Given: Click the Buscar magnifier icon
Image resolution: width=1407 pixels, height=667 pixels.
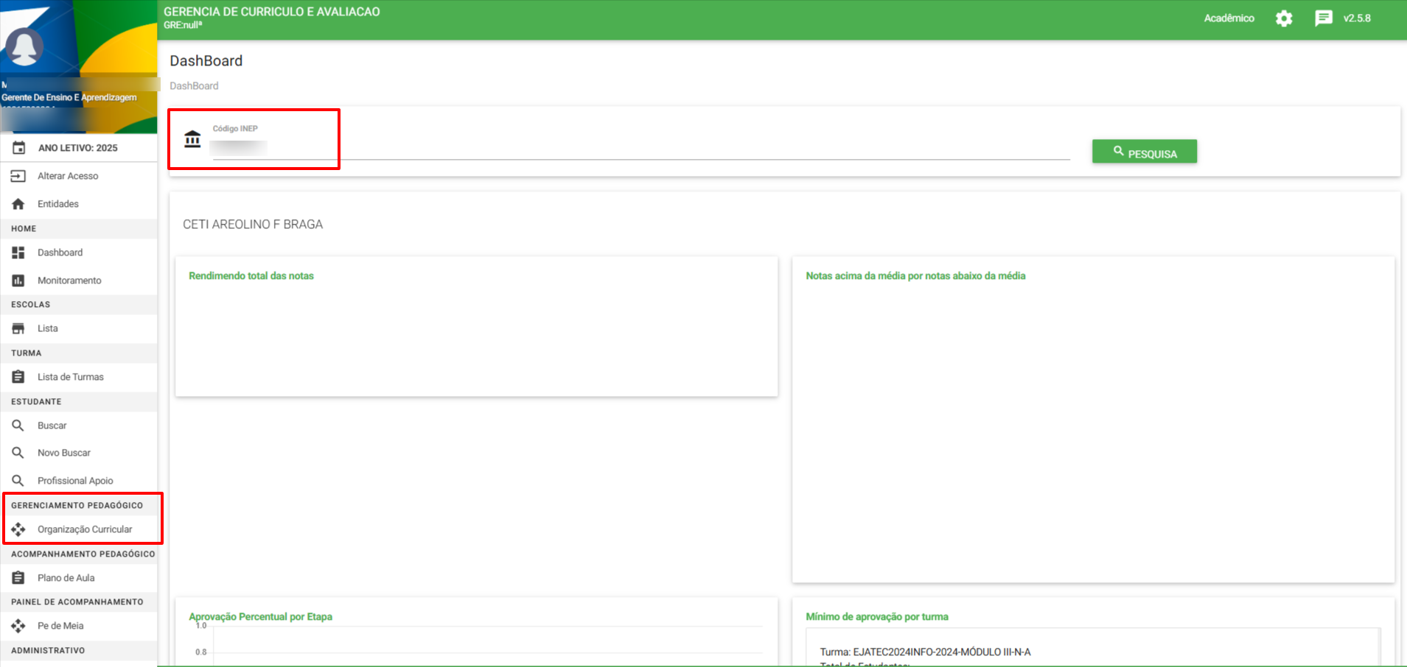Looking at the screenshot, I should click(18, 426).
